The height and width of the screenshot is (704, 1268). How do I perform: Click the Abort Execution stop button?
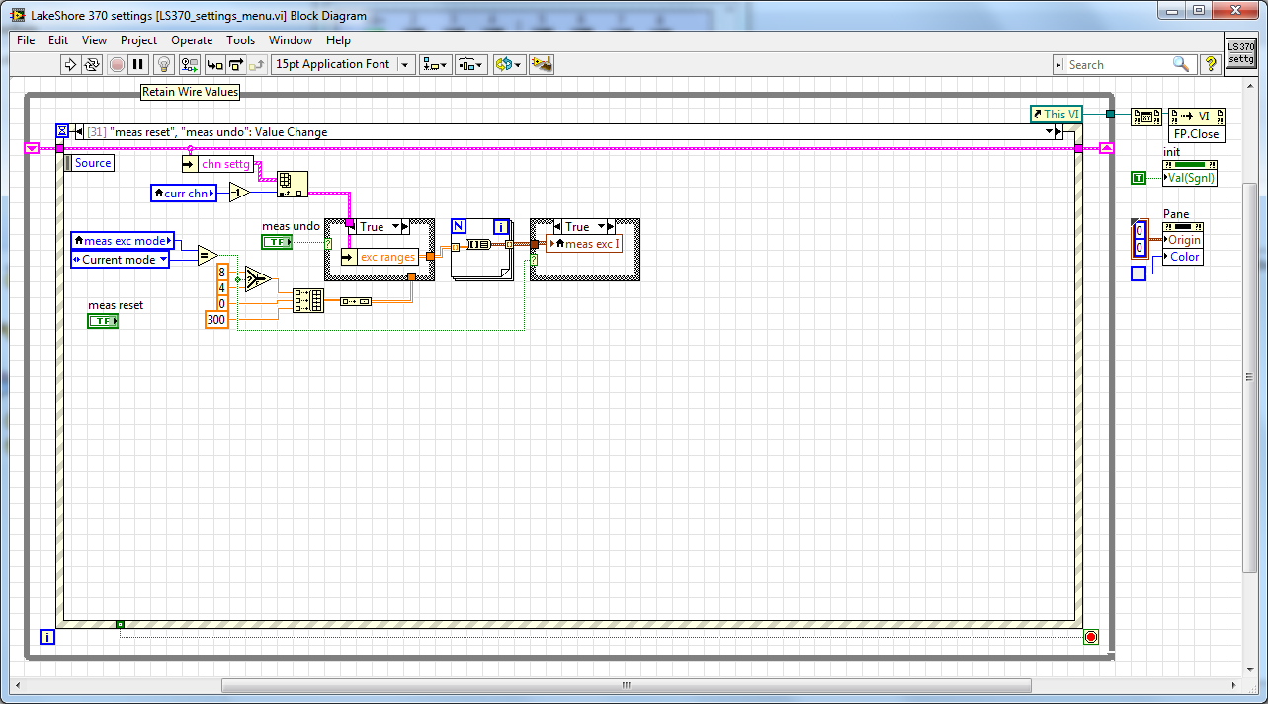click(117, 64)
